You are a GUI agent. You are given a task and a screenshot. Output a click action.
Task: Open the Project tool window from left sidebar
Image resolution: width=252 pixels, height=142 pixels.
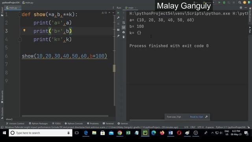click(2, 12)
